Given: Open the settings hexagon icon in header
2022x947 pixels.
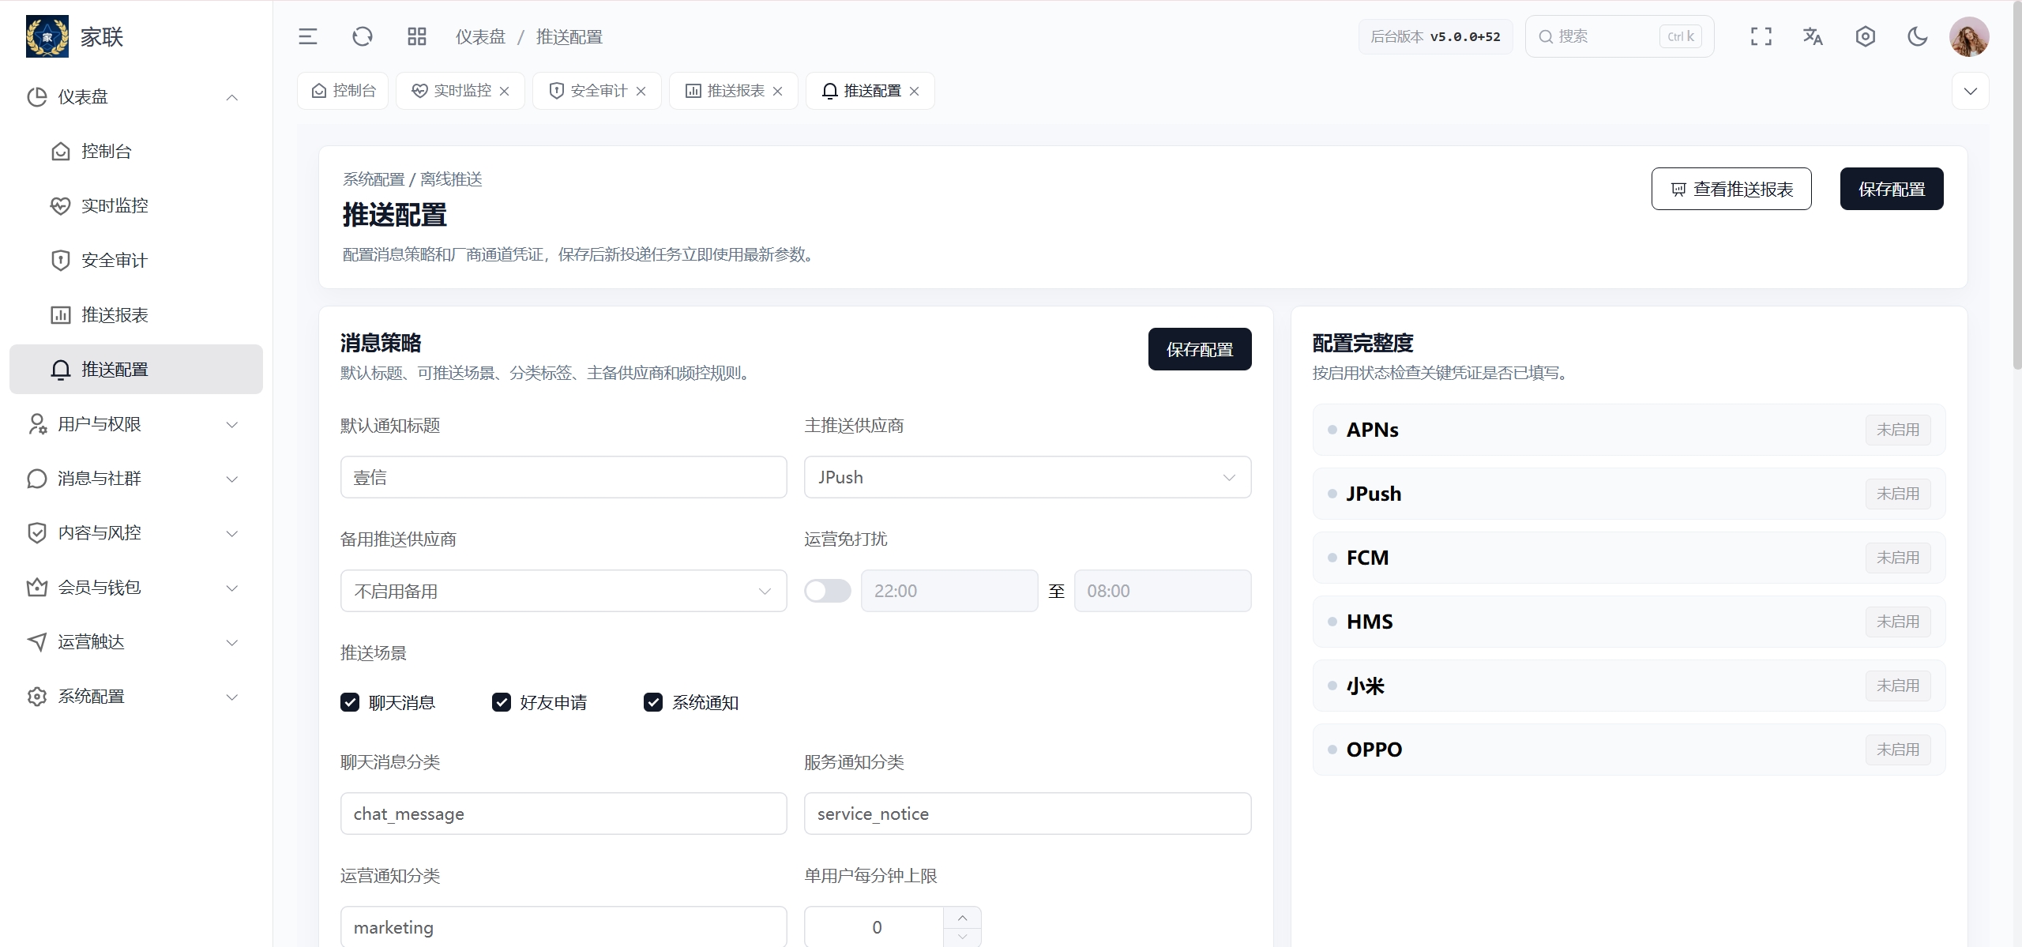Looking at the screenshot, I should (x=1866, y=36).
